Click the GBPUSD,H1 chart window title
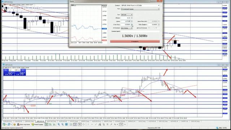 point(9,65)
